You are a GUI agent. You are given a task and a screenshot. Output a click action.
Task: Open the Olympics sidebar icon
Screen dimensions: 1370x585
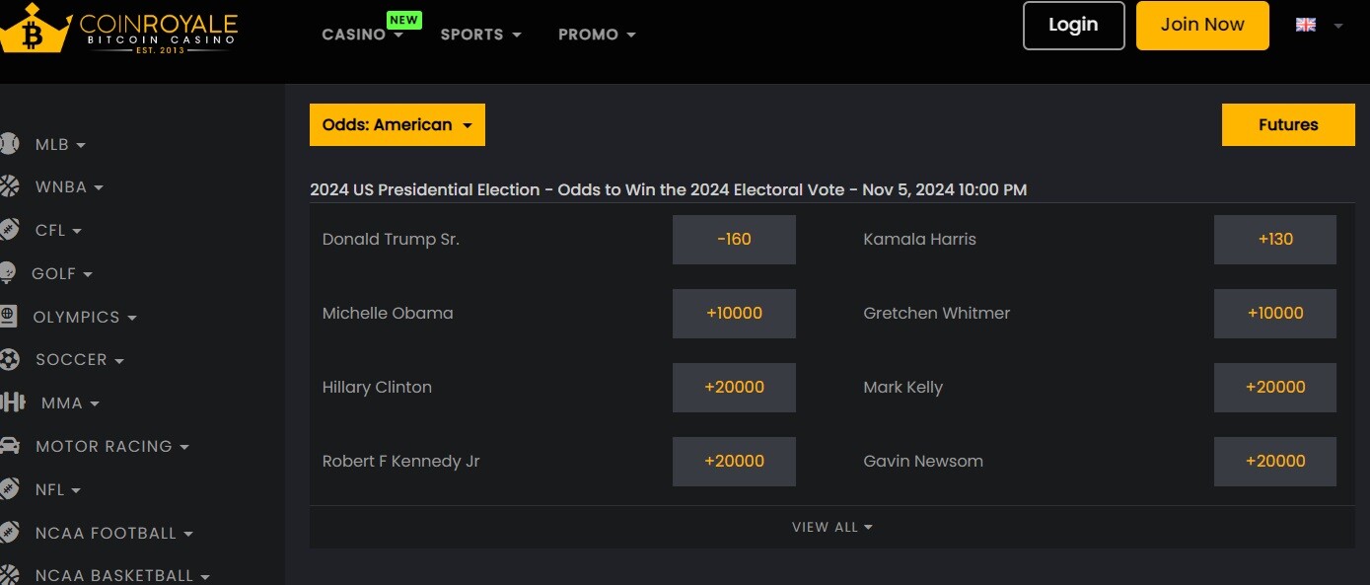[8, 317]
